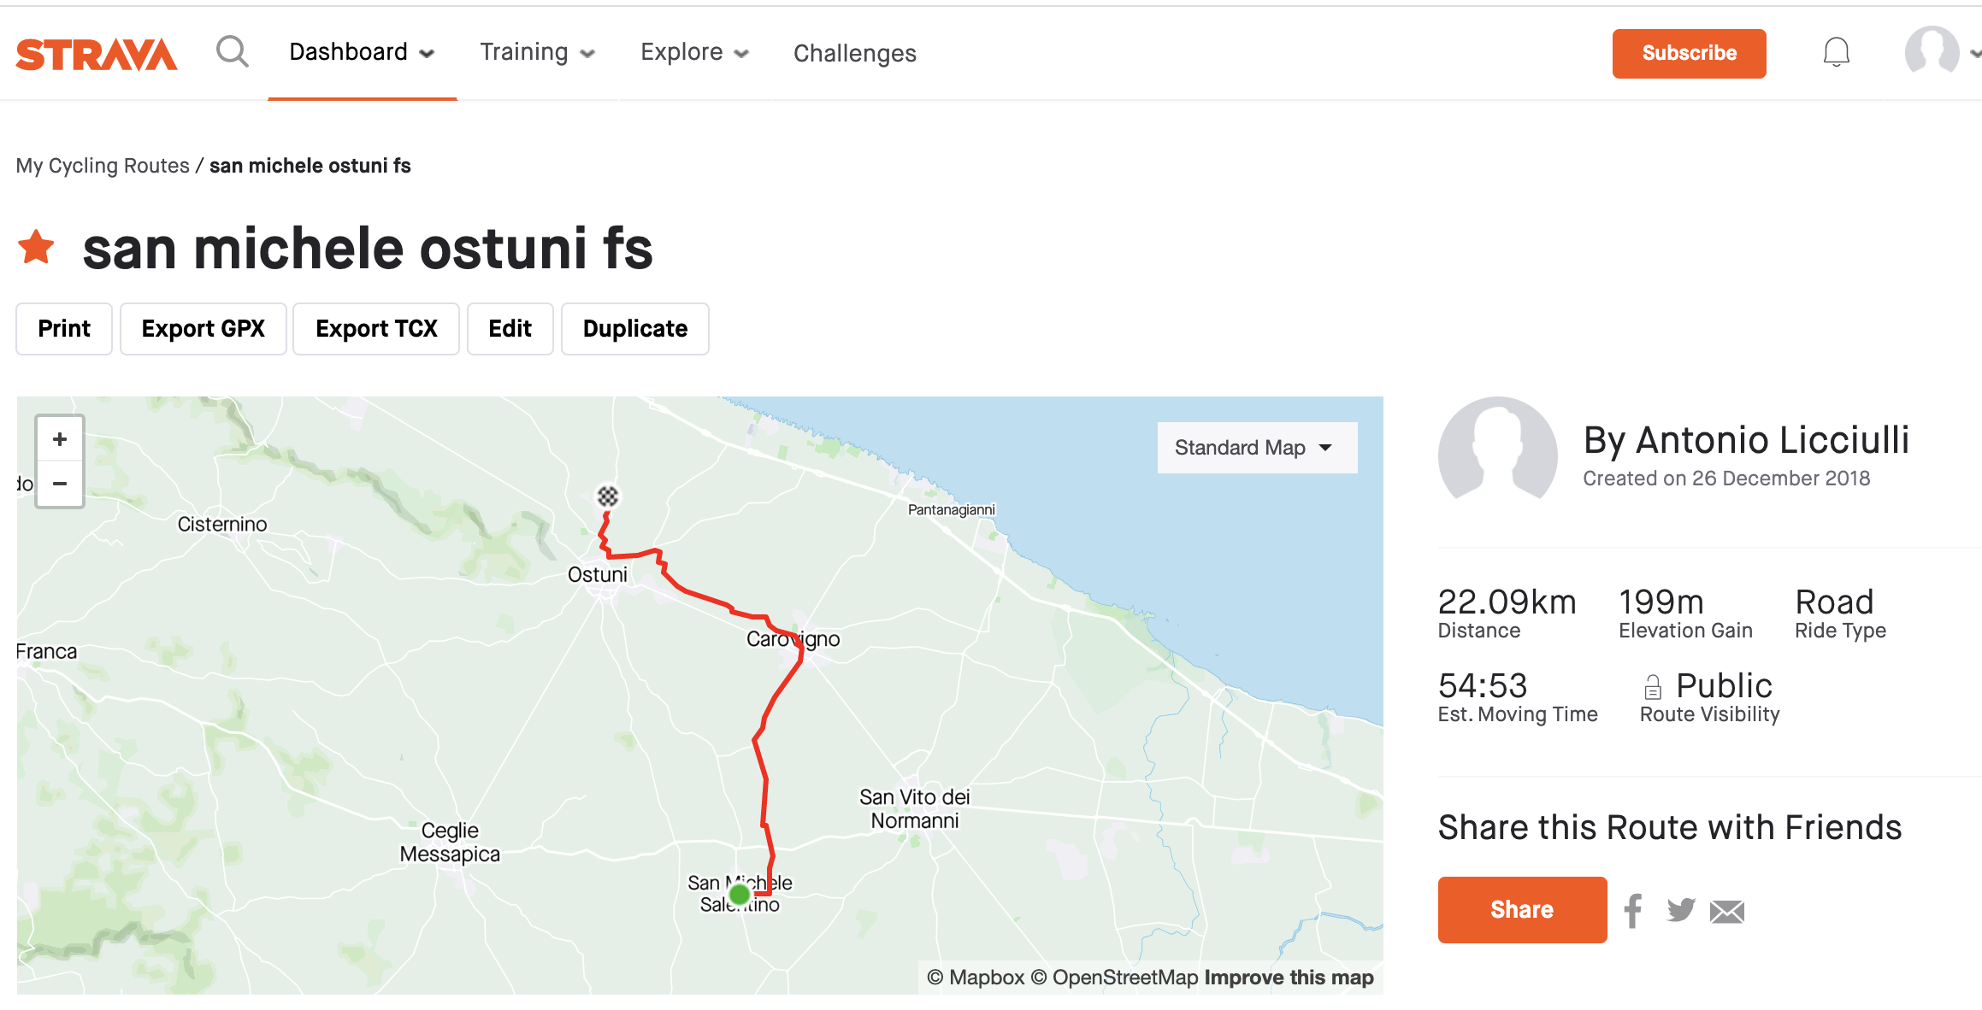The image size is (1982, 1010).
Task: Share route via Facebook icon
Action: coord(1633,911)
